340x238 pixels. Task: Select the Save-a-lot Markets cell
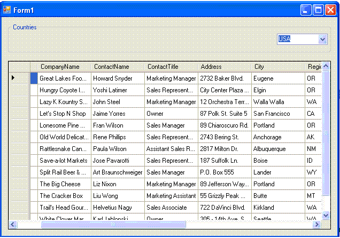click(64, 160)
